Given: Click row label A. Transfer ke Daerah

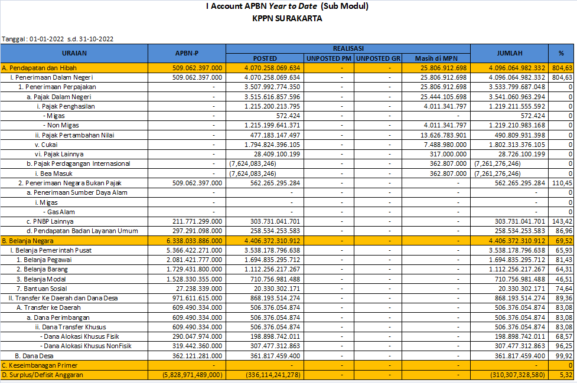Looking at the screenshot, I should pyautogui.click(x=48, y=307).
